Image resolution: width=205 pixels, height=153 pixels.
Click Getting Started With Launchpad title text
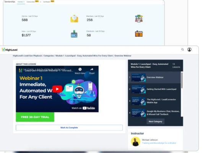(161, 89)
